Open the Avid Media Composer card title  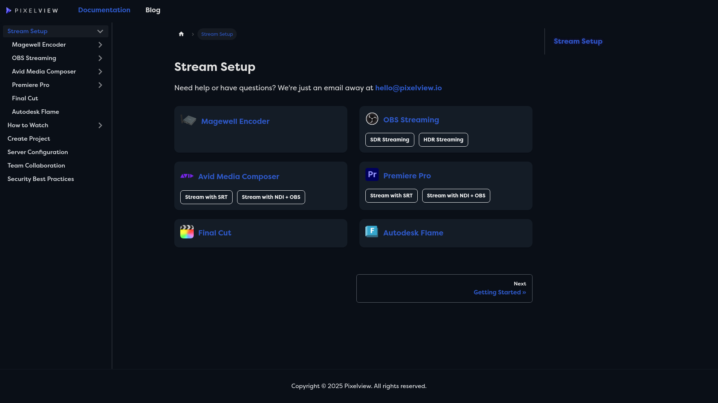pyautogui.click(x=239, y=176)
